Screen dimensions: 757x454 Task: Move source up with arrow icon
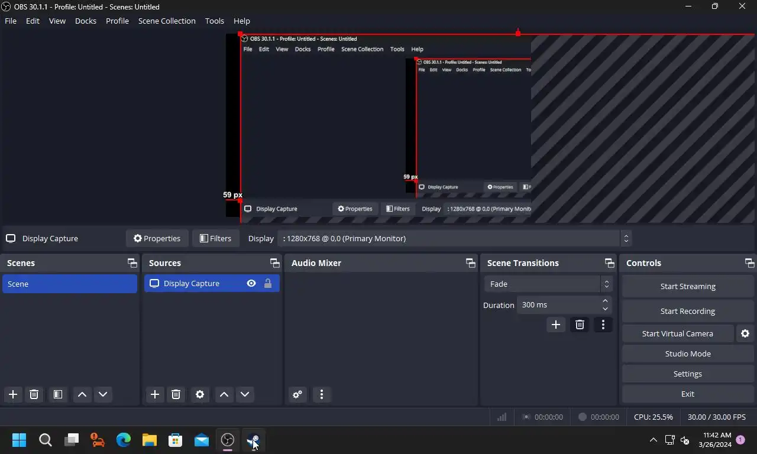tap(224, 394)
